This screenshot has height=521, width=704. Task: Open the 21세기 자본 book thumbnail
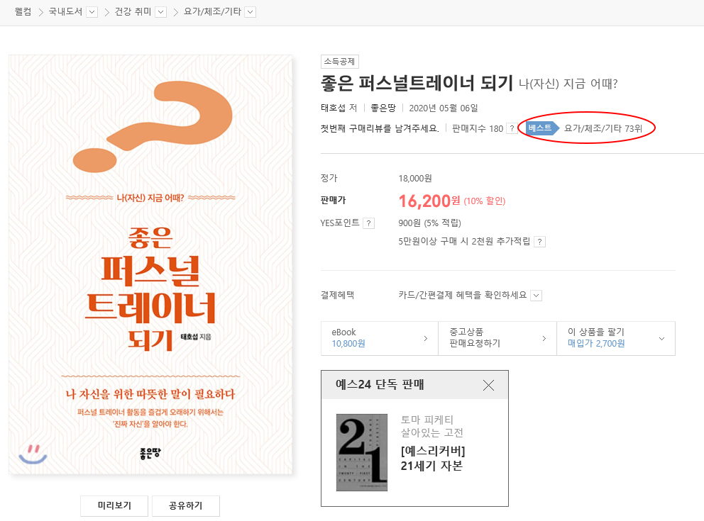(362, 452)
